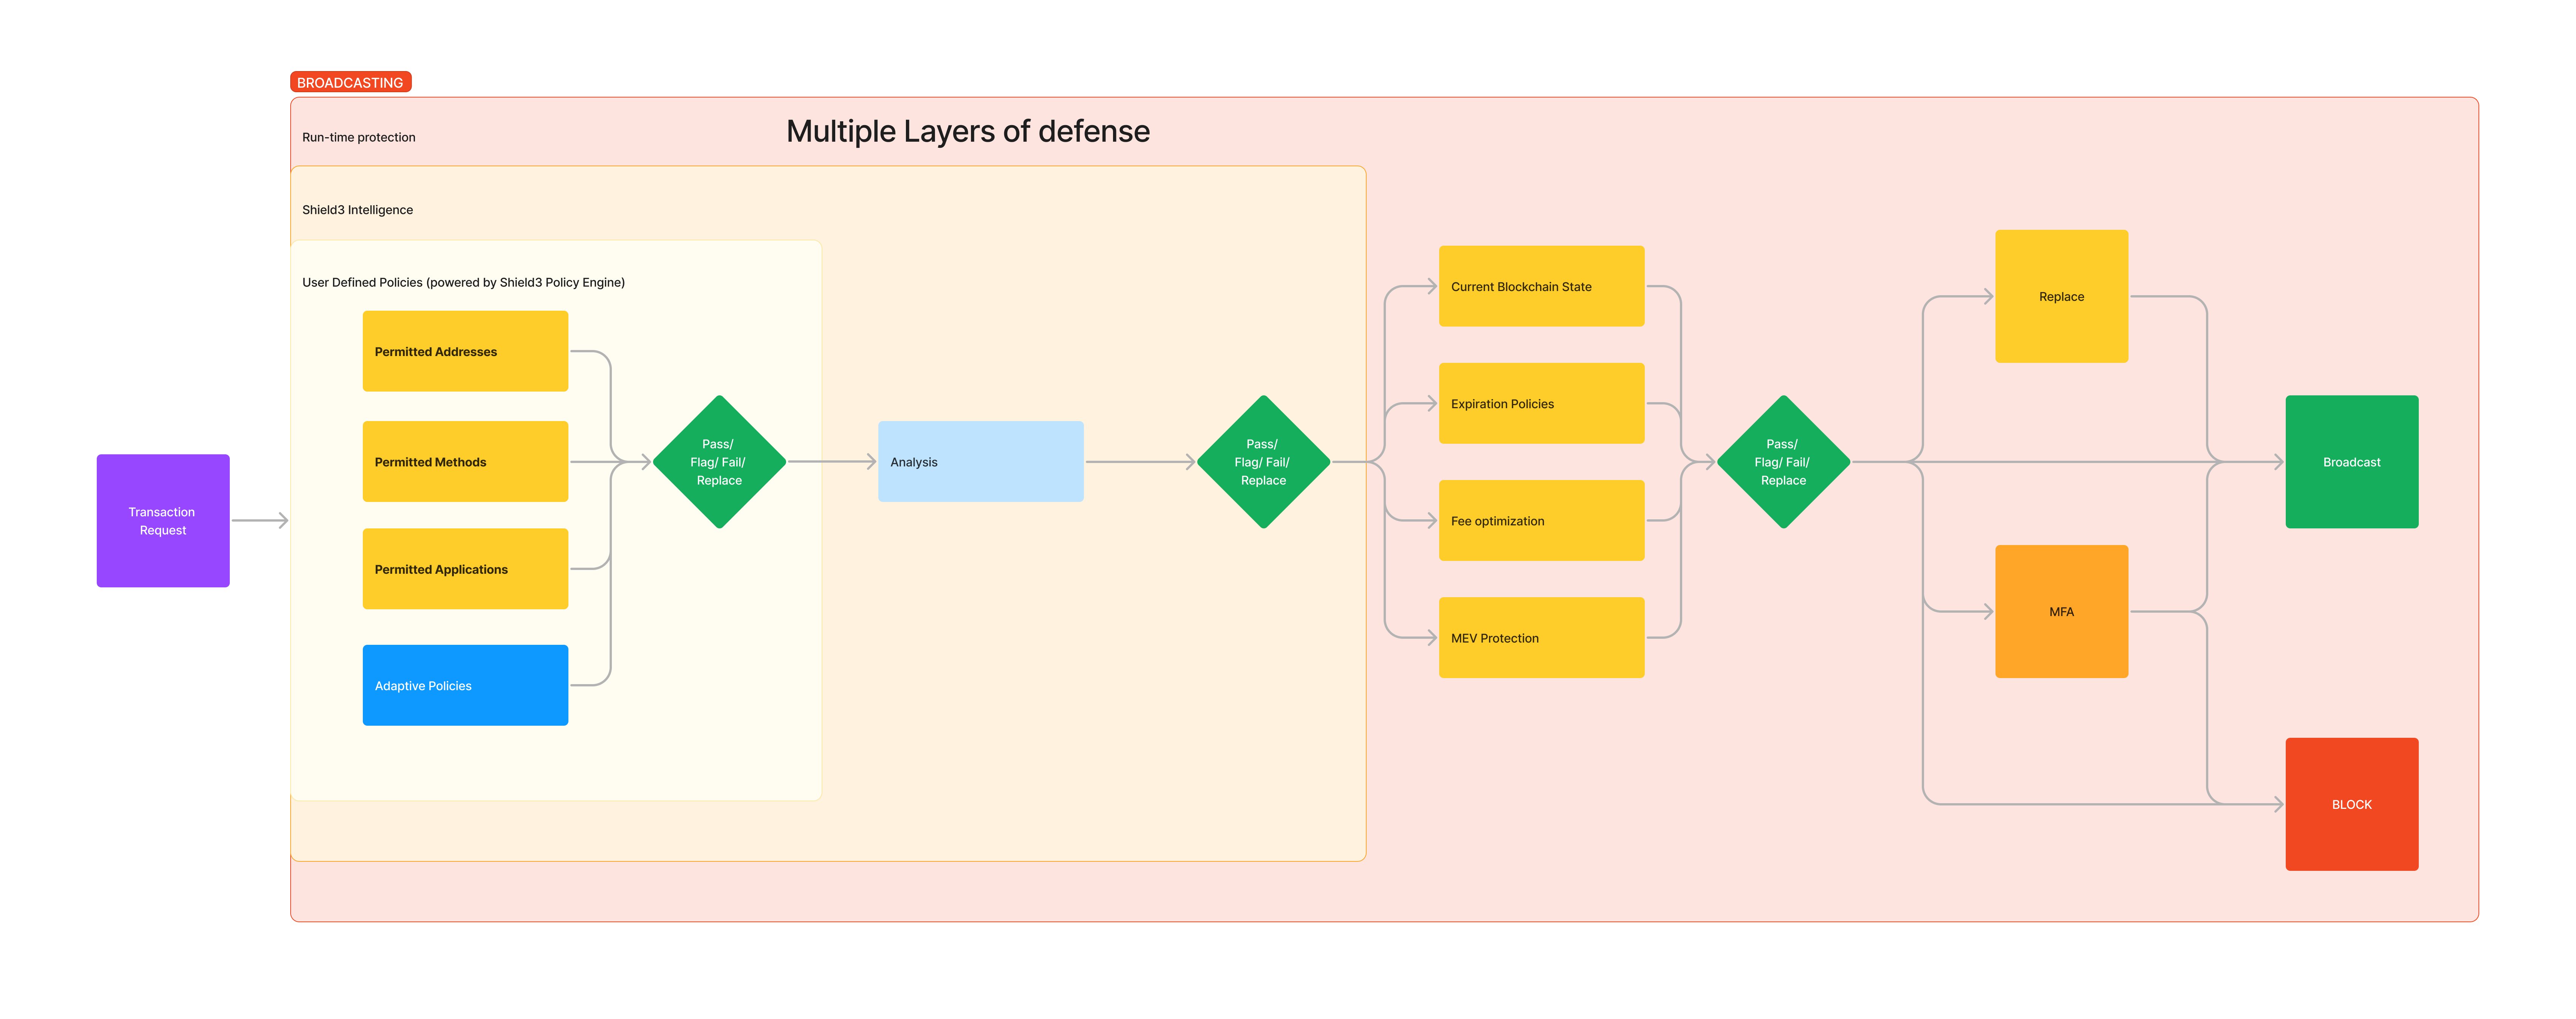
Task: Select the Permitted Methods block
Action: [x=465, y=461]
